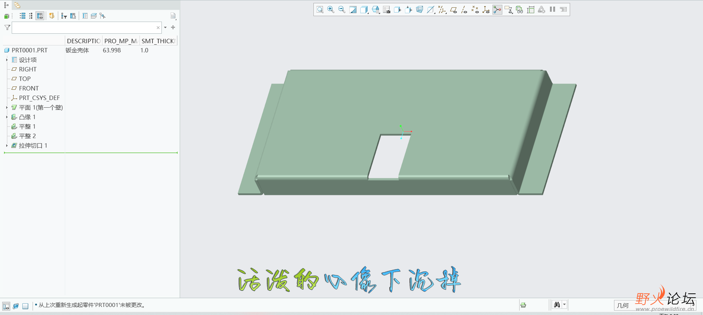This screenshot has height=315, width=703.
Task: Click the checklist panel tree toolbar icon
Action: click(85, 16)
